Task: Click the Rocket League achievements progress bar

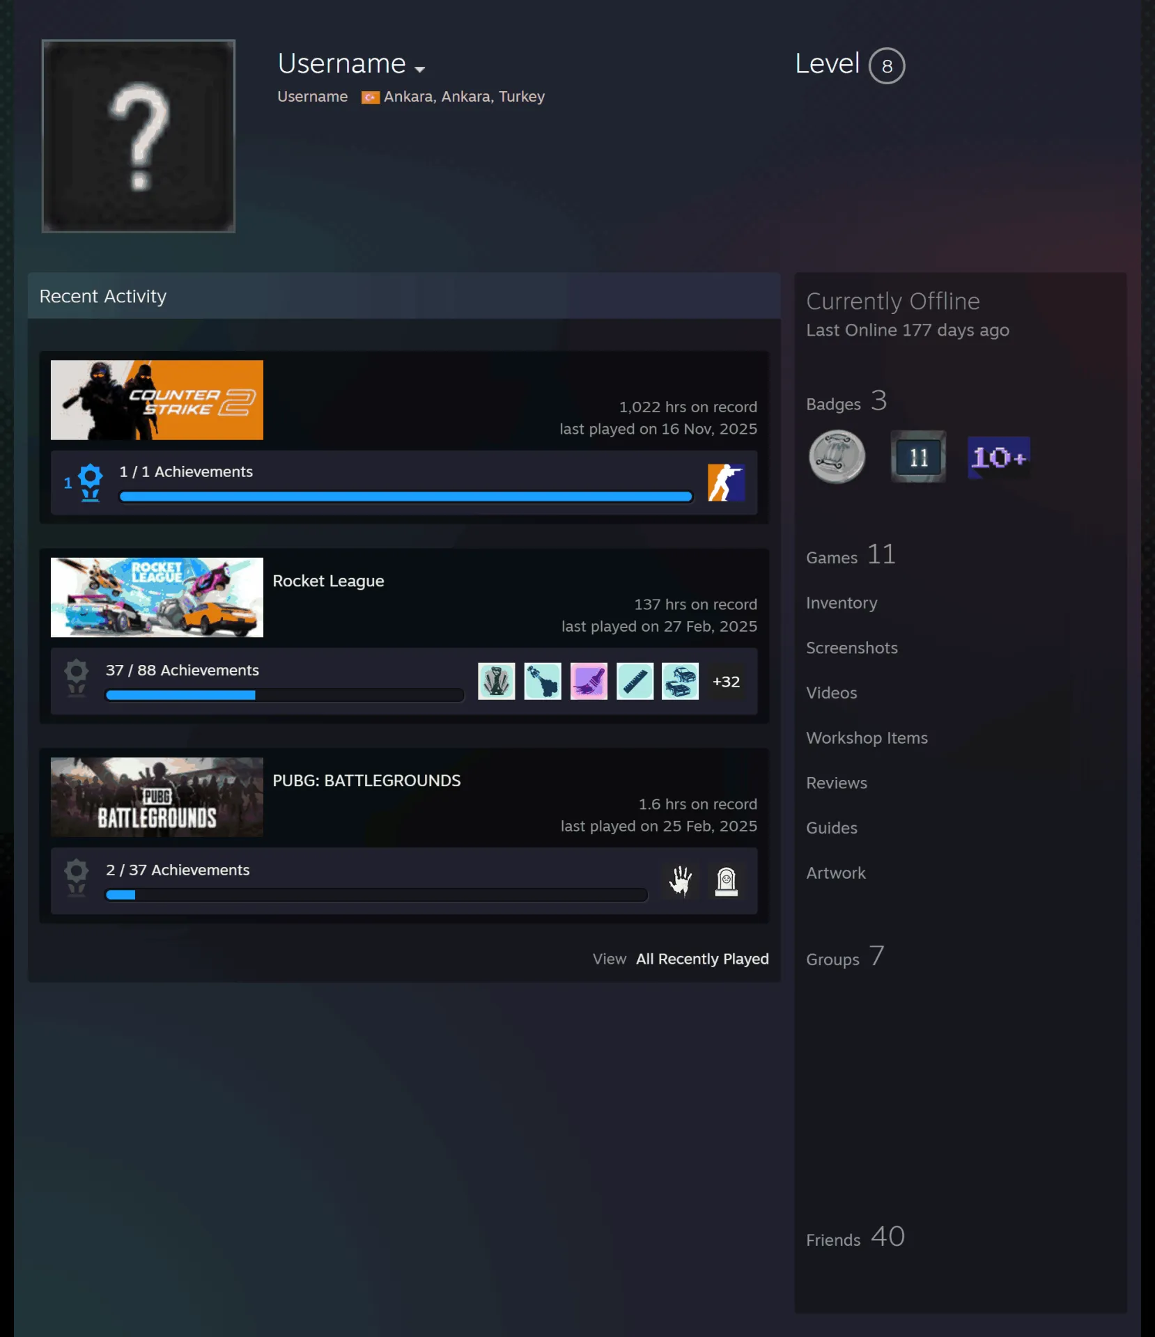Action: [x=284, y=695]
